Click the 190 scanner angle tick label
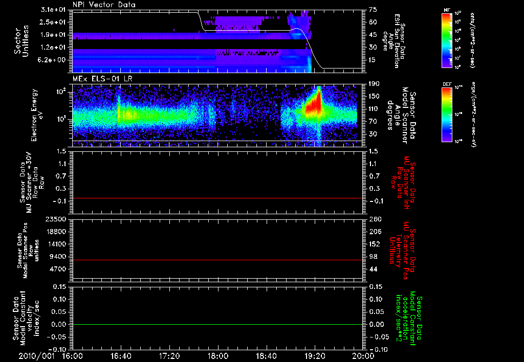 point(374,84)
